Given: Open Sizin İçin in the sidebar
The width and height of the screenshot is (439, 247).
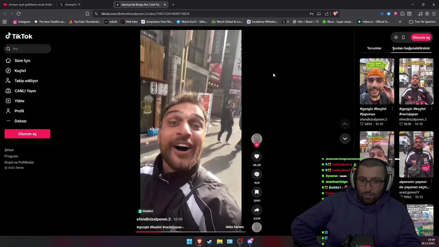Looking at the screenshot, I should coord(23,61).
